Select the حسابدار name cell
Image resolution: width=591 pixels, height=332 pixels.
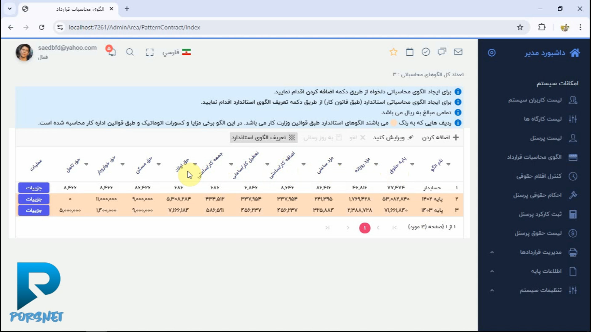(x=432, y=188)
